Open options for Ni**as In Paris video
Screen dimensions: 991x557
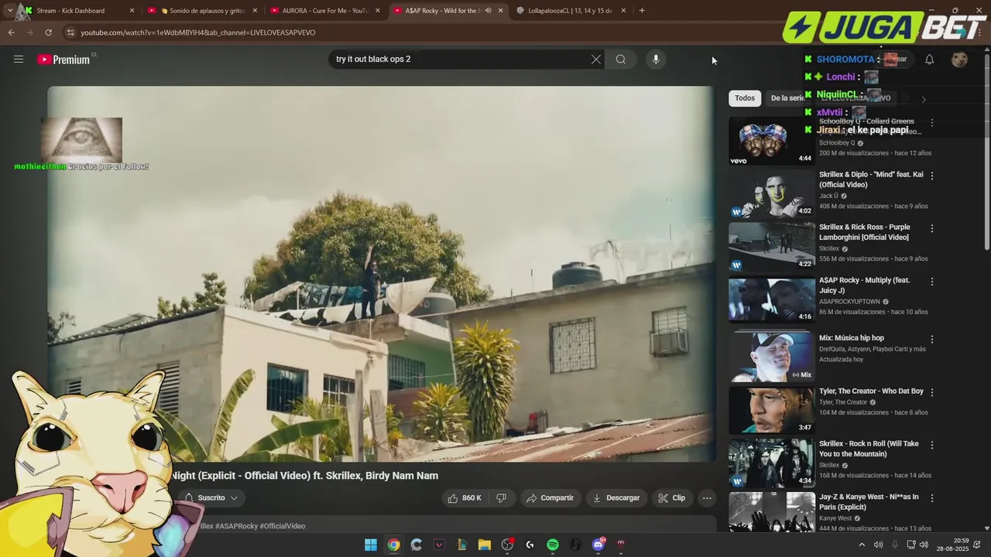coord(931,498)
